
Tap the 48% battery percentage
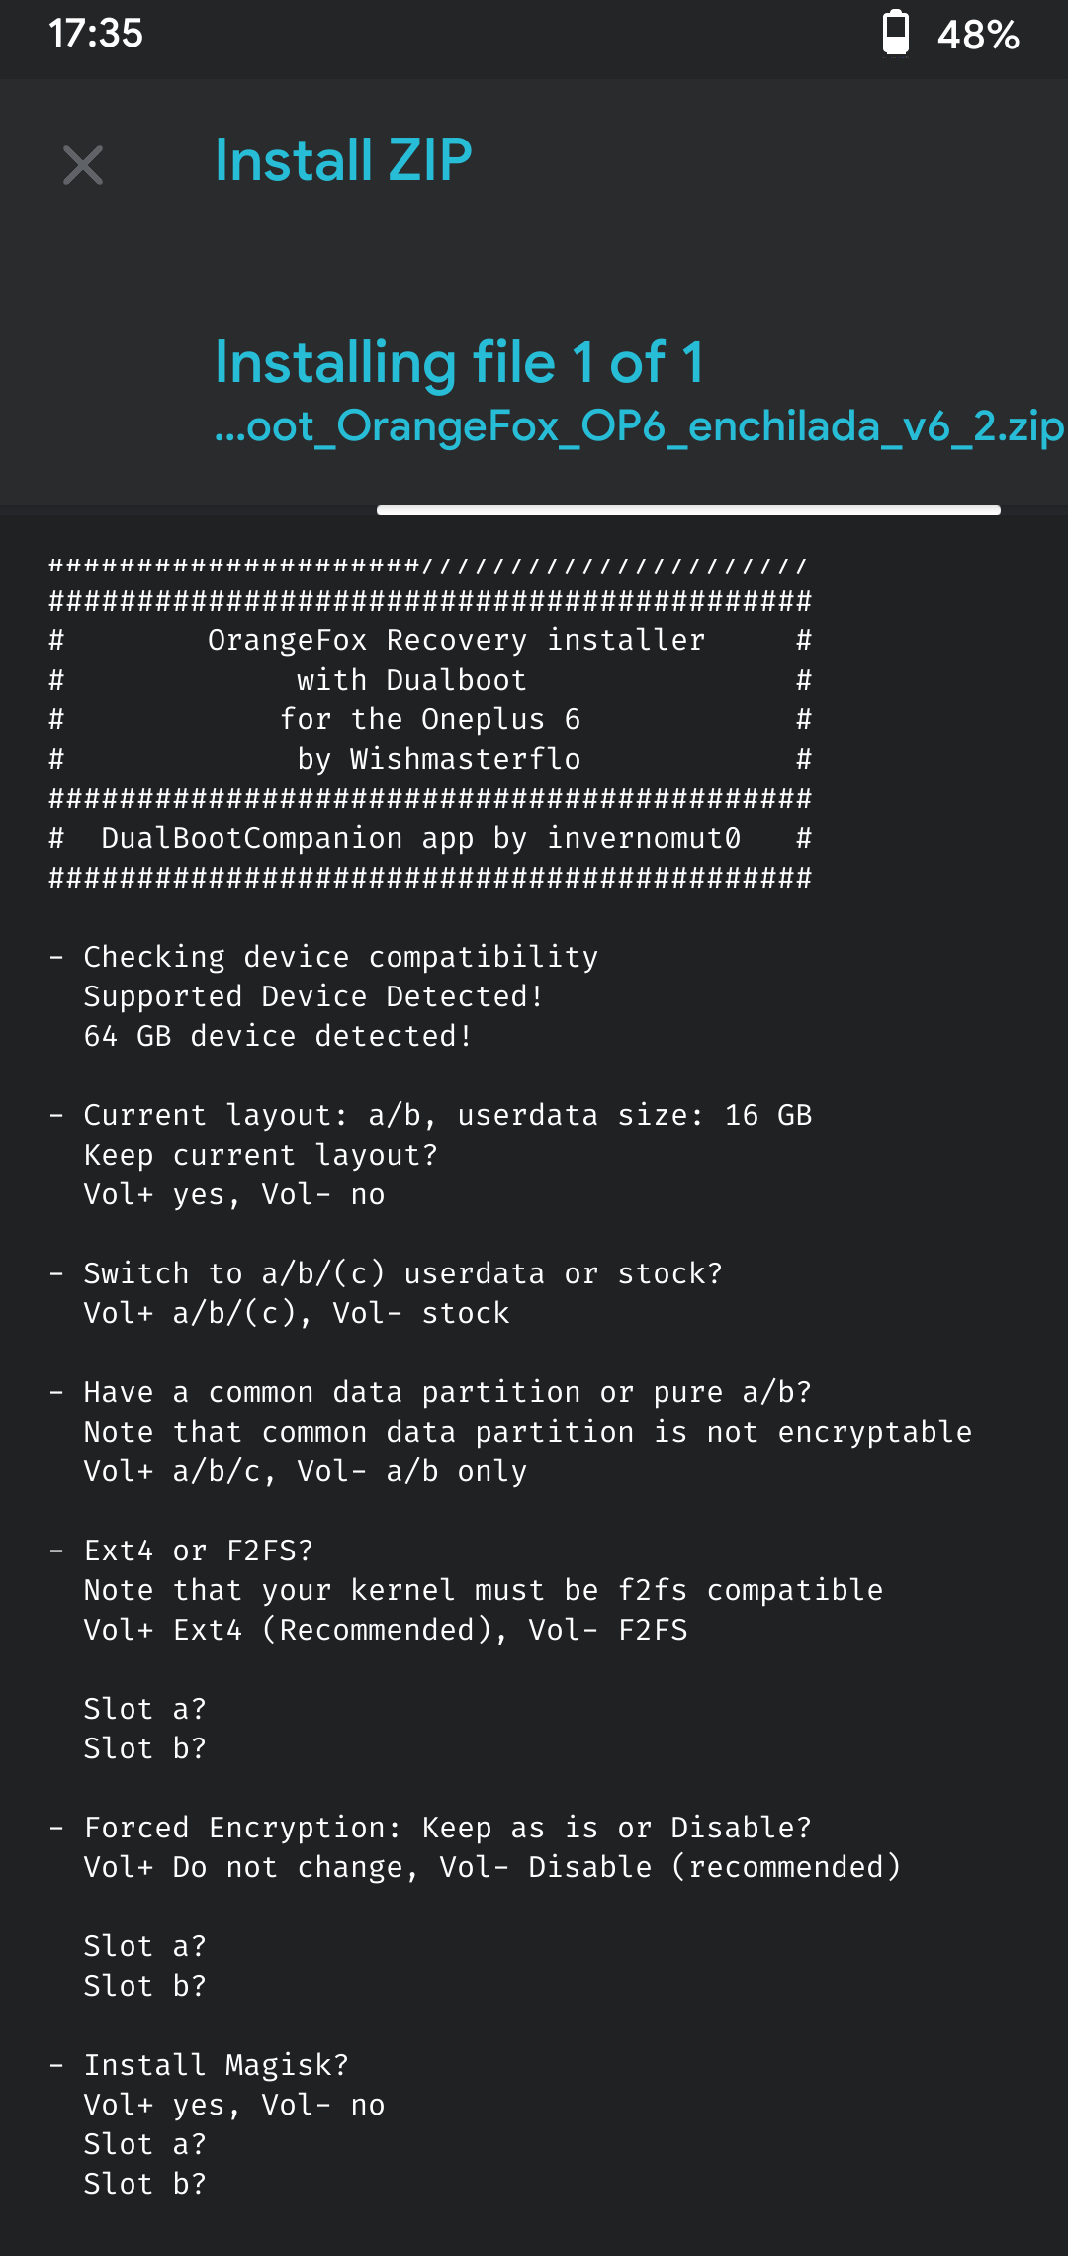coord(978,36)
